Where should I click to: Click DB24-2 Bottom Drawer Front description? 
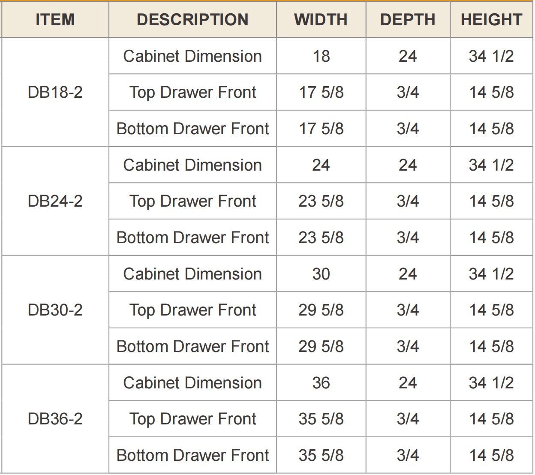point(192,237)
